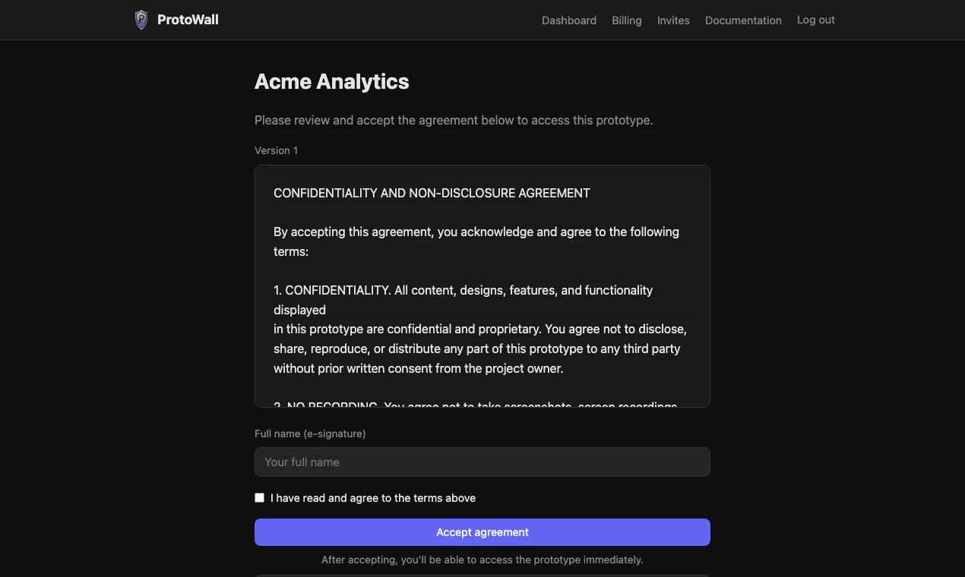Click the Acme Analytics page title

tap(331, 81)
